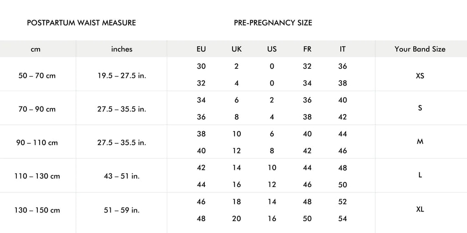Select the 70 – 90 cm cell

37,109
